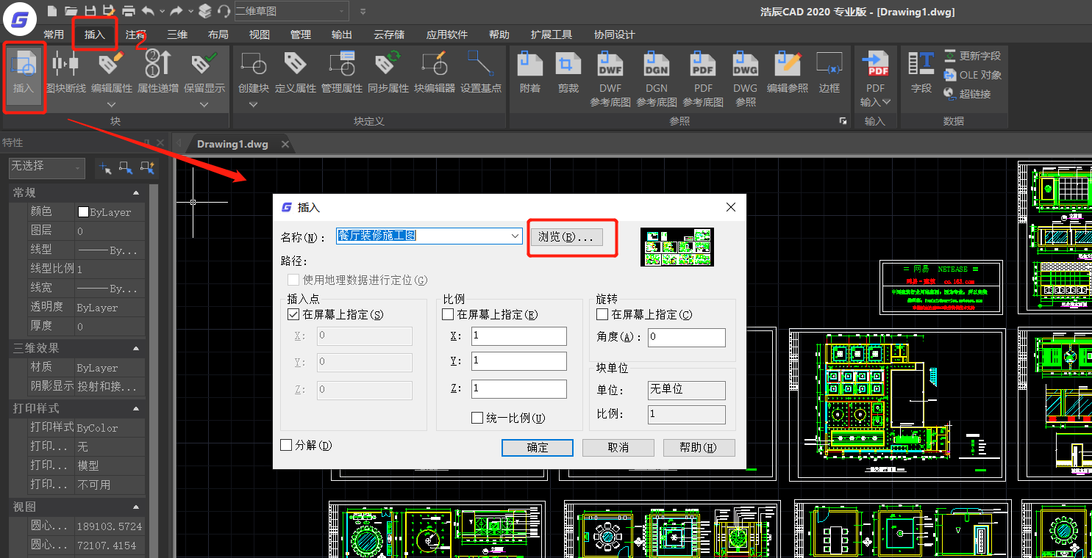Open the 云存储 ribbon tab

[389, 35]
